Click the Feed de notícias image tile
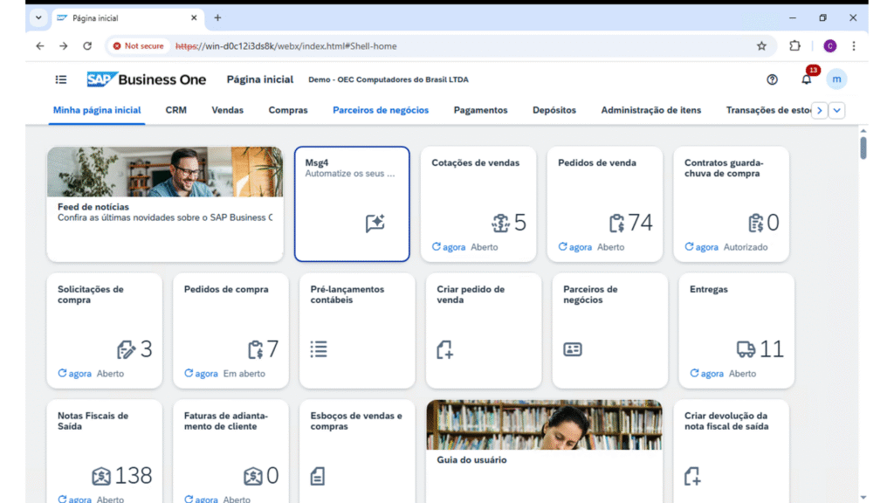894x503 pixels. (165, 203)
